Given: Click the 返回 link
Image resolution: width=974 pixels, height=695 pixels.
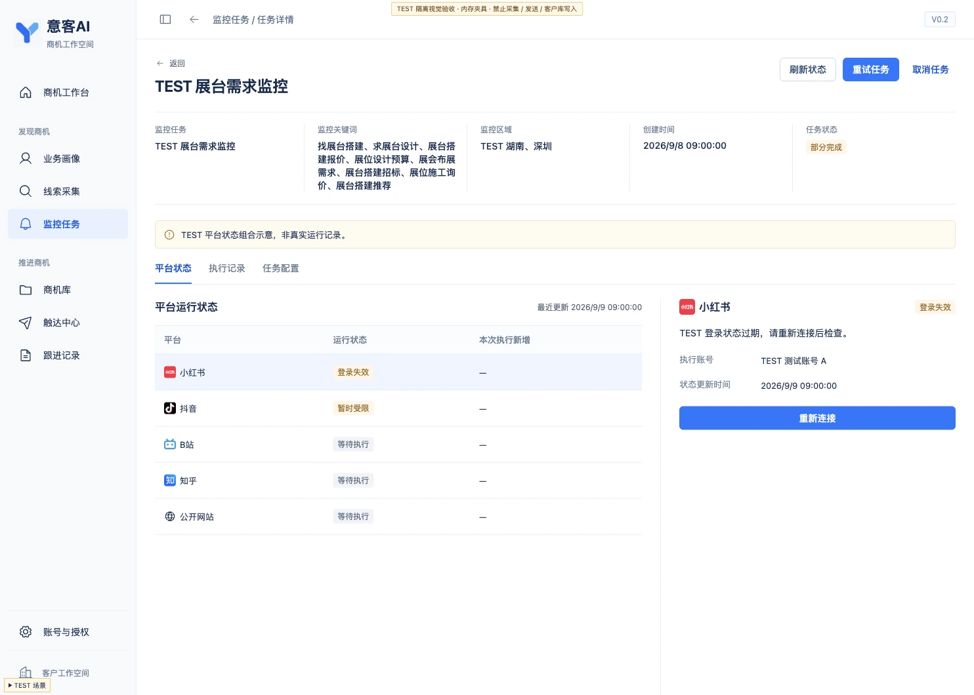Looking at the screenshot, I should click(x=171, y=64).
